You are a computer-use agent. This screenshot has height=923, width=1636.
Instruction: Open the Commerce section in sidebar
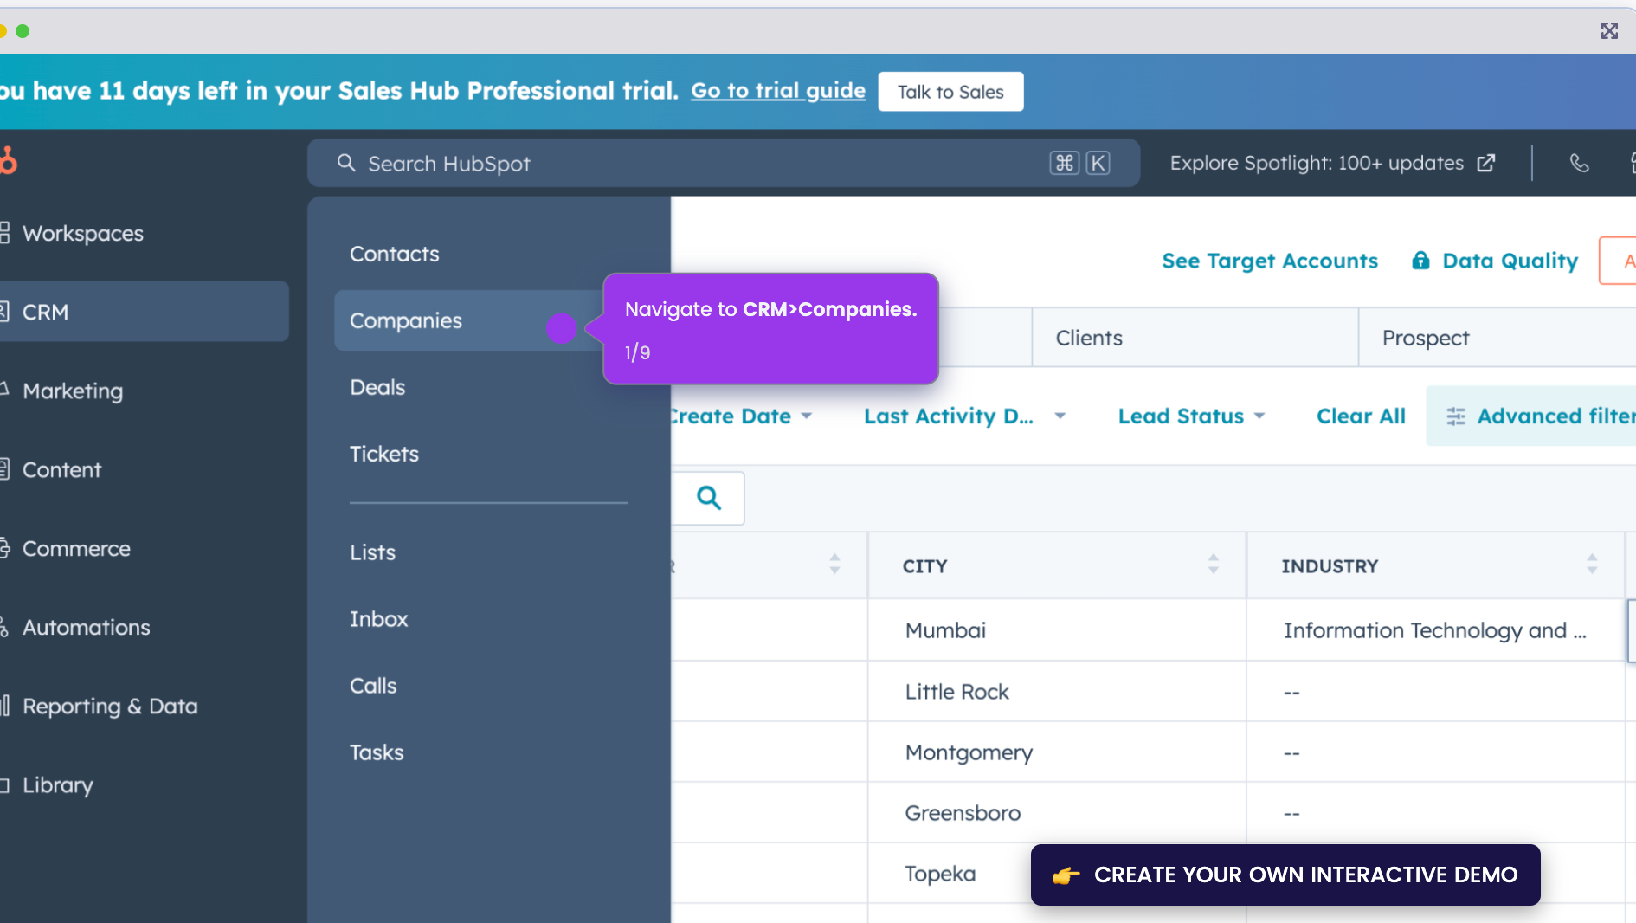77,548
